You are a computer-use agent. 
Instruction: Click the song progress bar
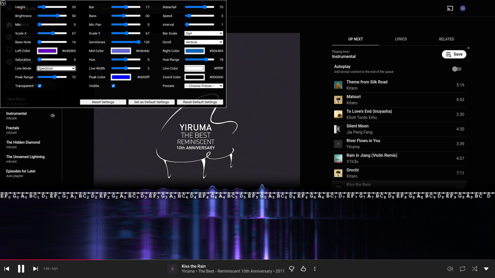pos(247,259)
